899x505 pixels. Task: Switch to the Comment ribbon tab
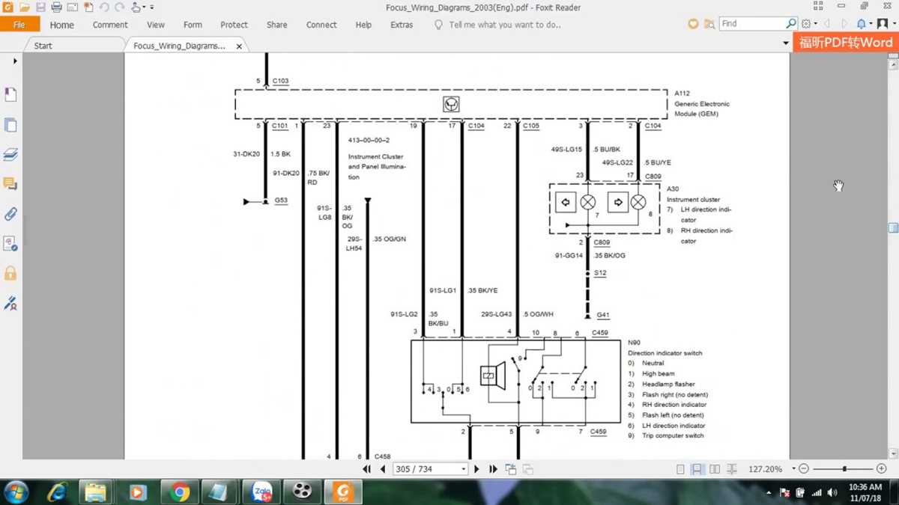tap(110, 25)
